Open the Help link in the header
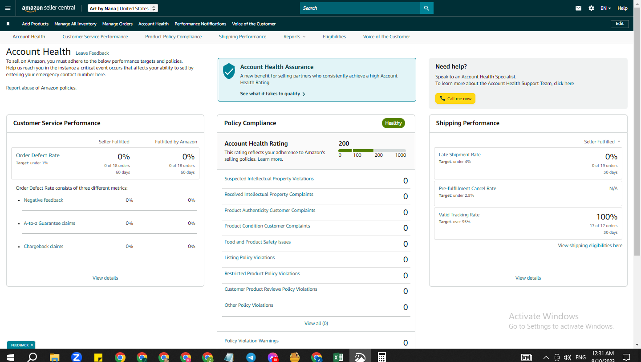Image resolution: width=641 pixels, height=362 pixels. click(622, 8)
